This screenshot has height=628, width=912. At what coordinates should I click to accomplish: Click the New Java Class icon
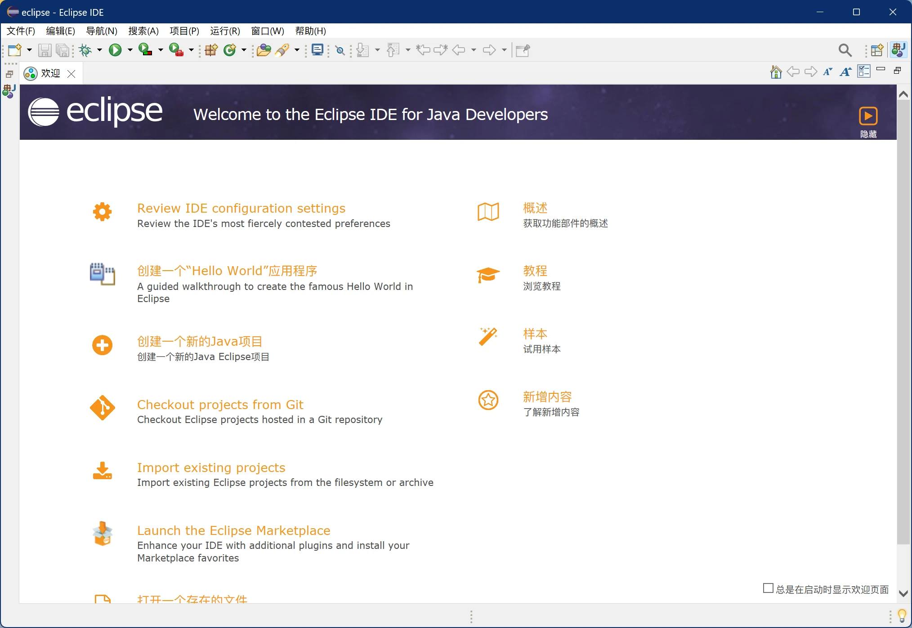[x=230, y=50]
